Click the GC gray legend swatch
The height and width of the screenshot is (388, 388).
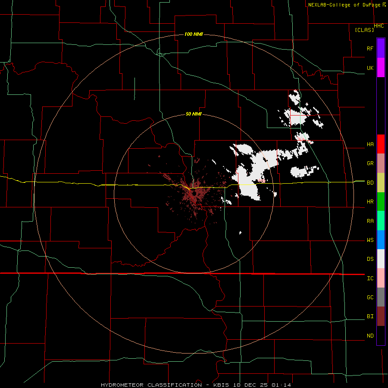tap(381, 297)
